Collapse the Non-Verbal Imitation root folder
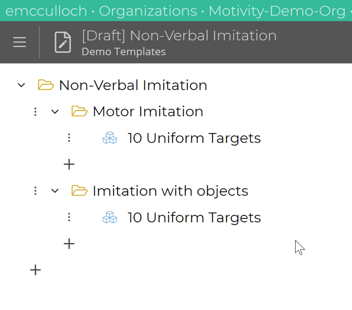The height and width of the screenshot is (310, 352). coord(21,85)
